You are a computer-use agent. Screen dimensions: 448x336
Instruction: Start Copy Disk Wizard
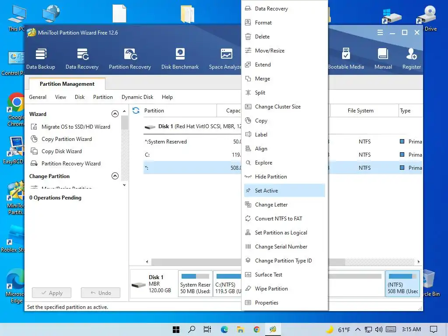[x=56, y=151]
